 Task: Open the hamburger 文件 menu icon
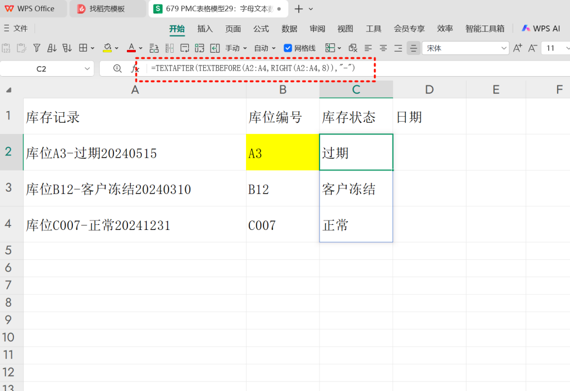pyautogui.click(x=7, y=28)
